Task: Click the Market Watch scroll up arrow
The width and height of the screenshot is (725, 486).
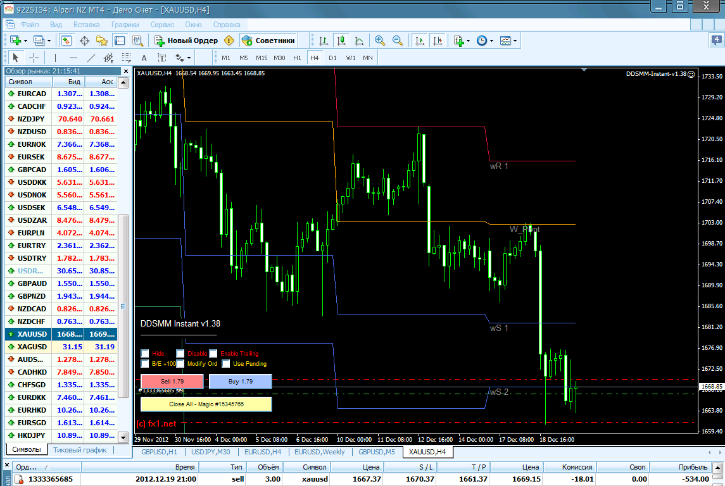Action: (x=123, y=83)
